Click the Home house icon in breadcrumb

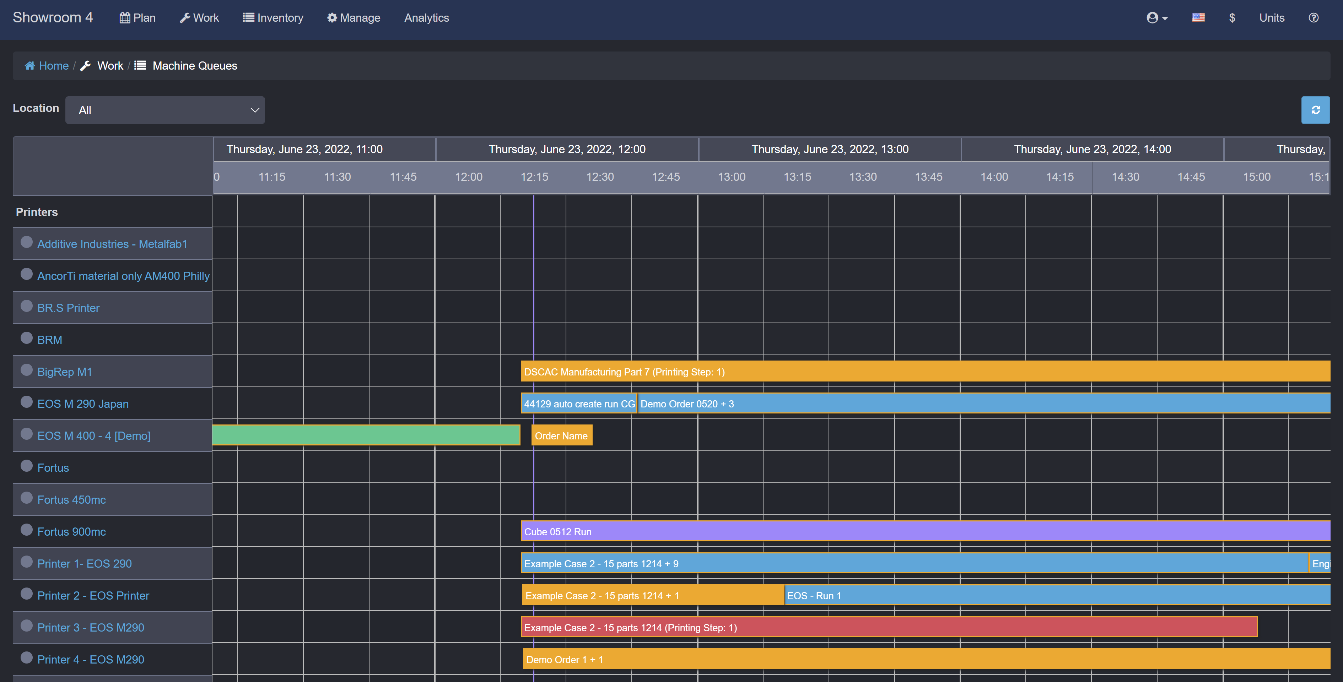(30, 66)
